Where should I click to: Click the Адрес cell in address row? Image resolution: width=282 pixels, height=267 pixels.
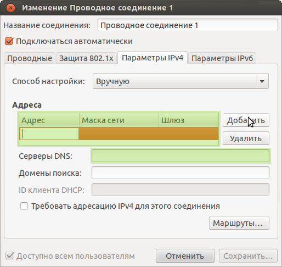(49, 133)
